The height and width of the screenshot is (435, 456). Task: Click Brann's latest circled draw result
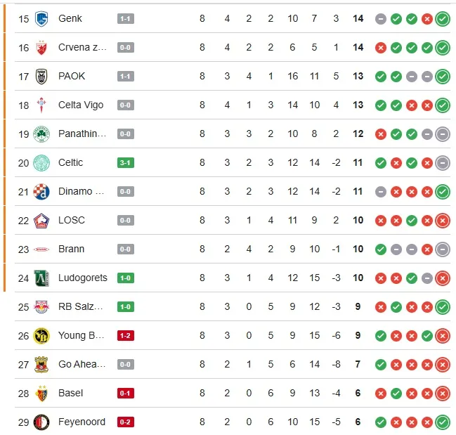point(443,249)
